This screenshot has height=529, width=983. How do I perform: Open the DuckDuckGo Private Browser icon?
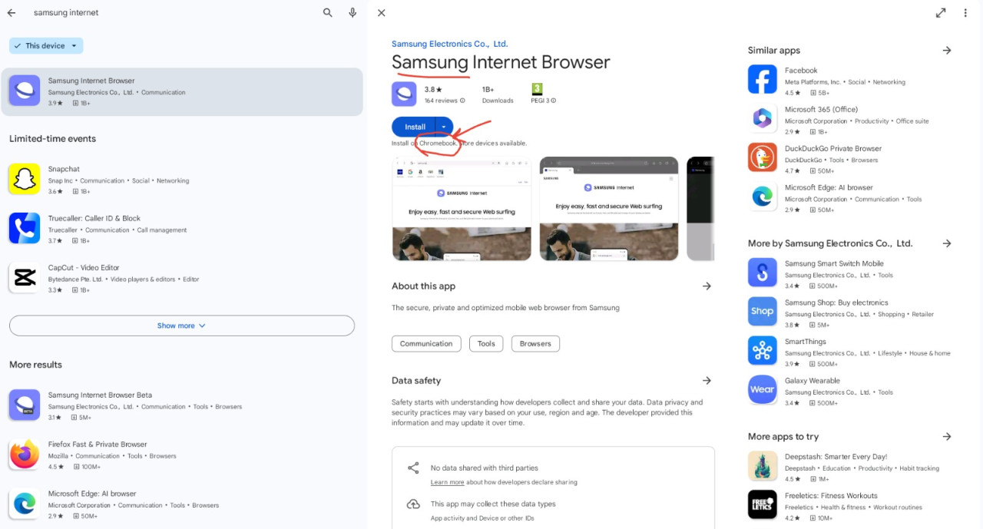coord(763,157)
